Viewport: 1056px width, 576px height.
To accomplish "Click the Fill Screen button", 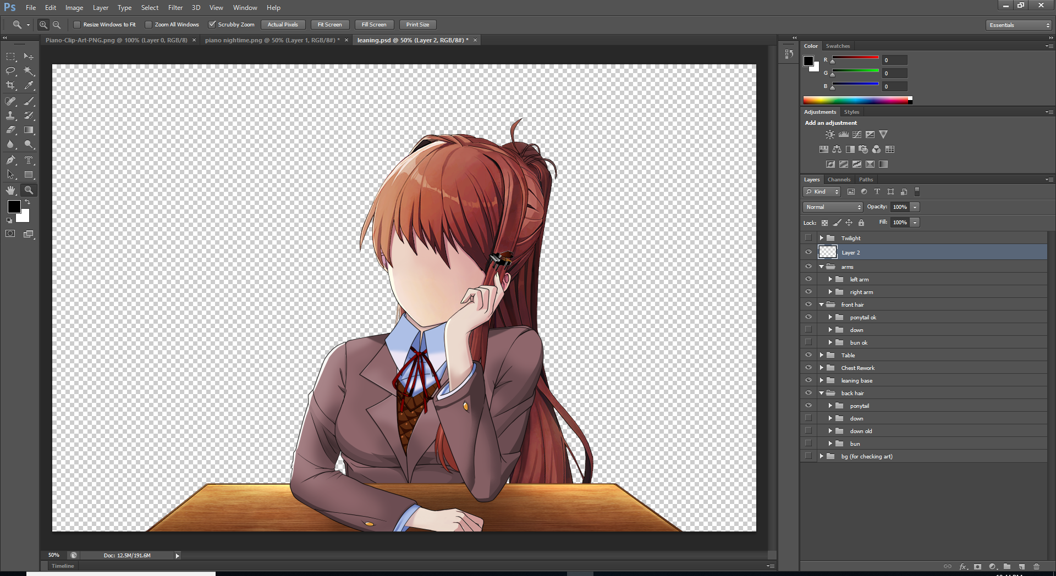I will pyautogui.click(x=374, y=25).
